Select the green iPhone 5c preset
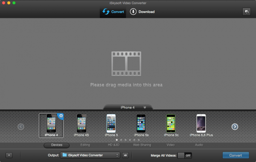256x162 pixels. click(x=171, y=126)
